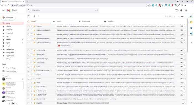Start a new Hangouts conversation with the plus icon

(22, 79)
